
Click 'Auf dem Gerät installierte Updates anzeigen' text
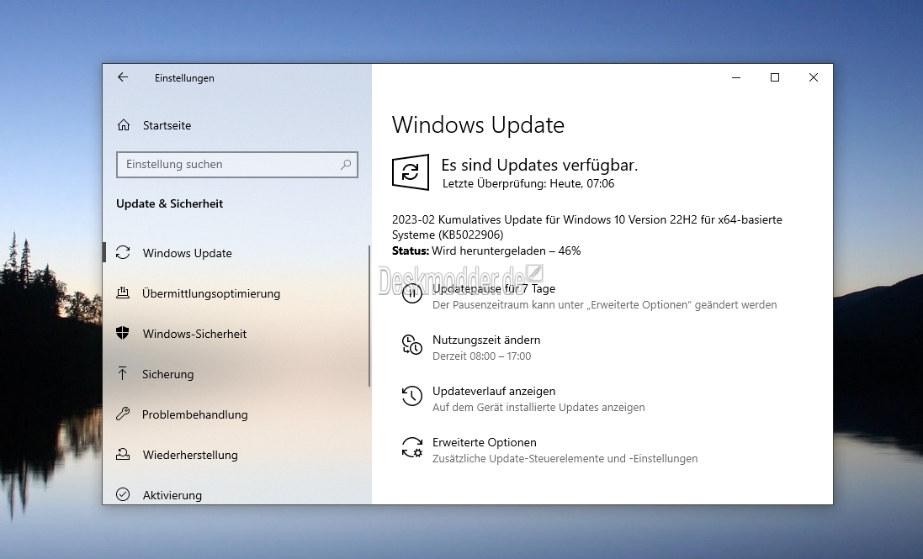point(538,408)
